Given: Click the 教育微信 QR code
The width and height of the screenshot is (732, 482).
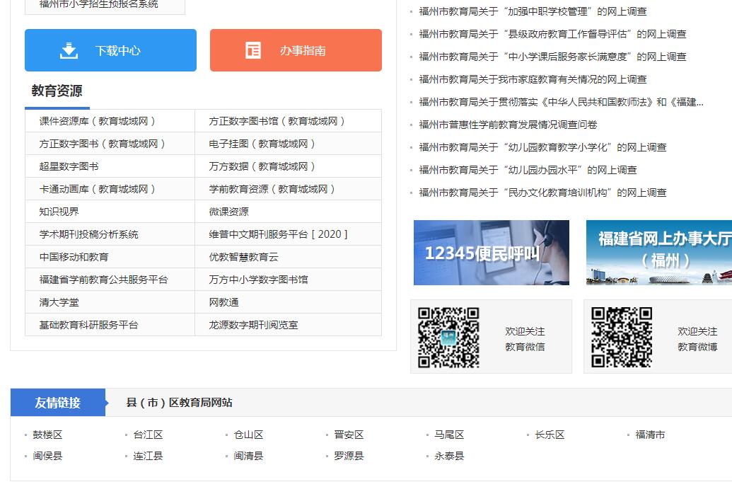Looking at the screenshot, I should pyautogui.click(x=448, y=337).
